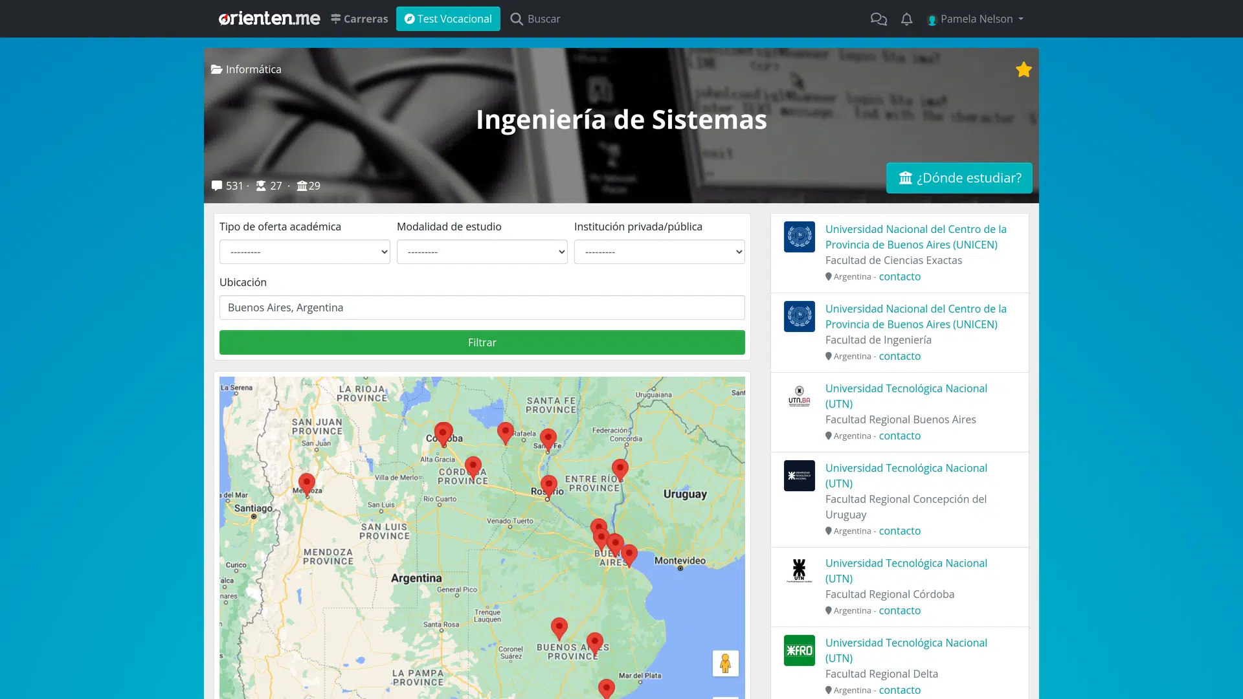Screen dimensions: 1243x699
Task: Select the map pin at Santa Fe
Action: 548,440
